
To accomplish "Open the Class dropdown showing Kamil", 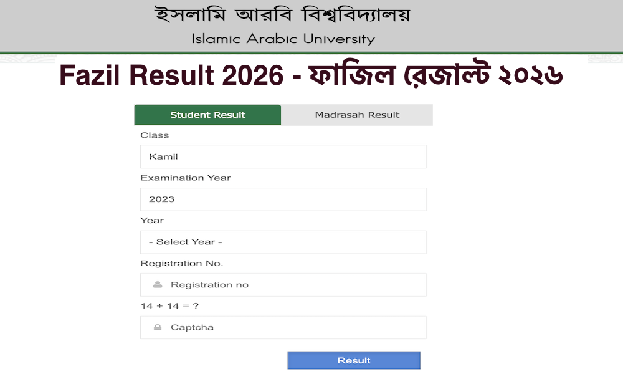I will (x=283, y=156).
